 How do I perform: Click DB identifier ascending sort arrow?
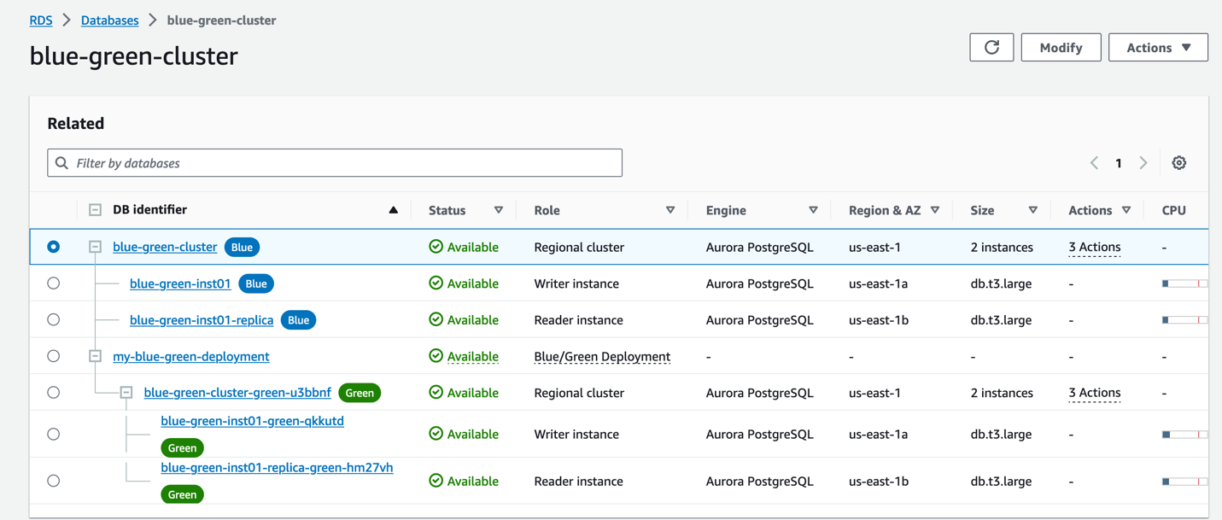coord(393,210)
